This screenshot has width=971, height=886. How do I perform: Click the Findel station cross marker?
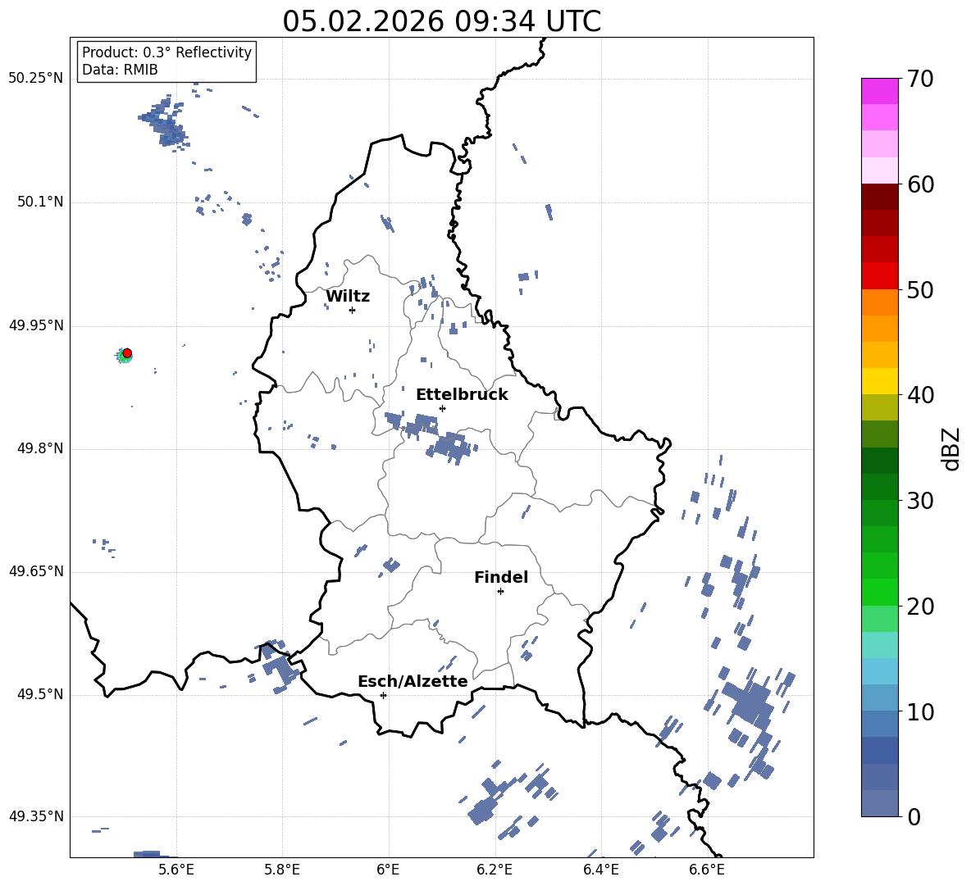500,592
